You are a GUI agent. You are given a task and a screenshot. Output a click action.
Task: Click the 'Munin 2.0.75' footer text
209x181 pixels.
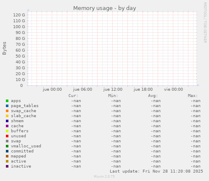104,176
